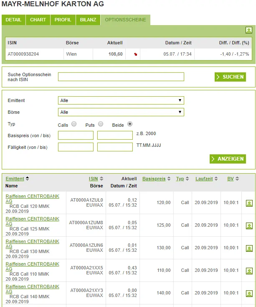256x307 pixels.
Task: Select the Puts radio button
Action: coord(101,124)
